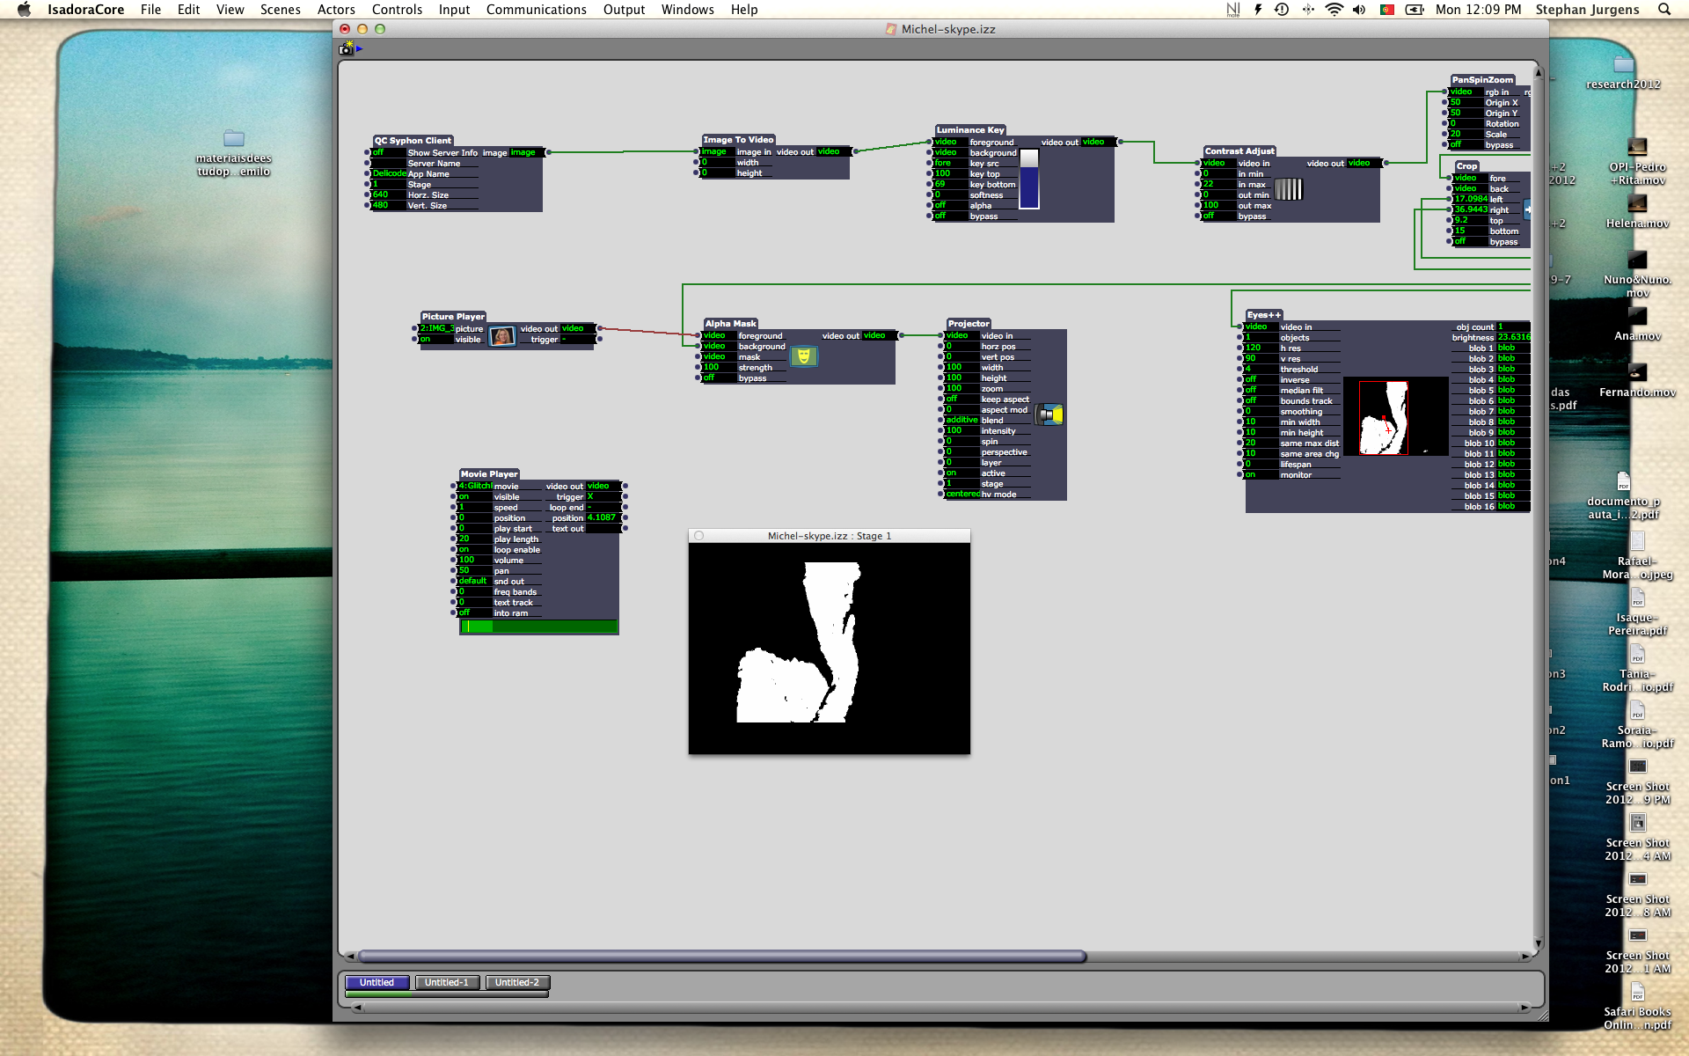The image size is (1689, 1056).
Task: Select Fernando.mov on the desktop
Action: tap(1637, 379)
